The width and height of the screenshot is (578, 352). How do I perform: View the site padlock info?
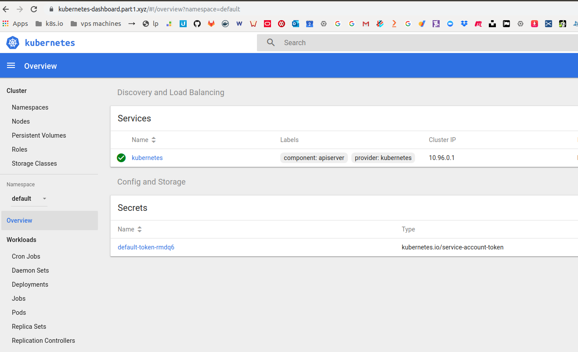pos(51,9)
